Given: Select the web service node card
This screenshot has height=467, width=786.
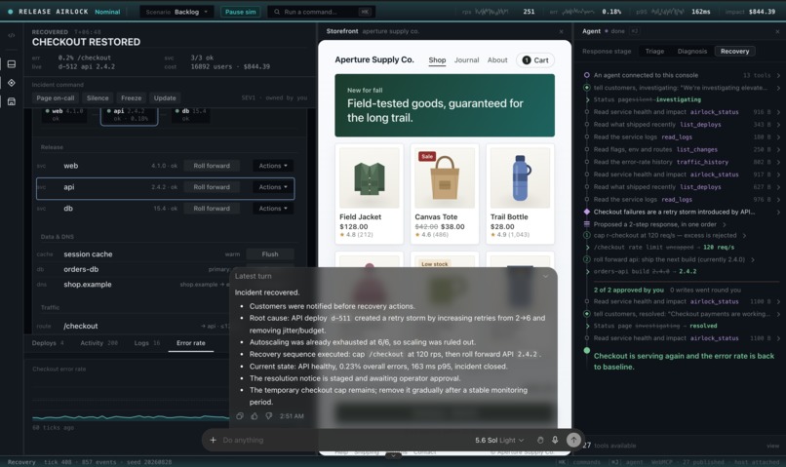Looking at the screenshot, I should tap(64, 115).
